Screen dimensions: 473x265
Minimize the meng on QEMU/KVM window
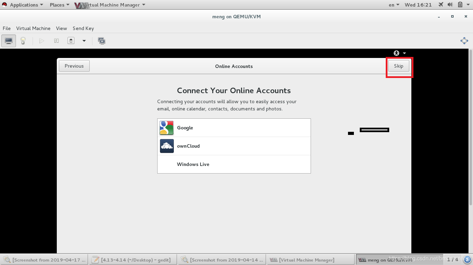439,17
